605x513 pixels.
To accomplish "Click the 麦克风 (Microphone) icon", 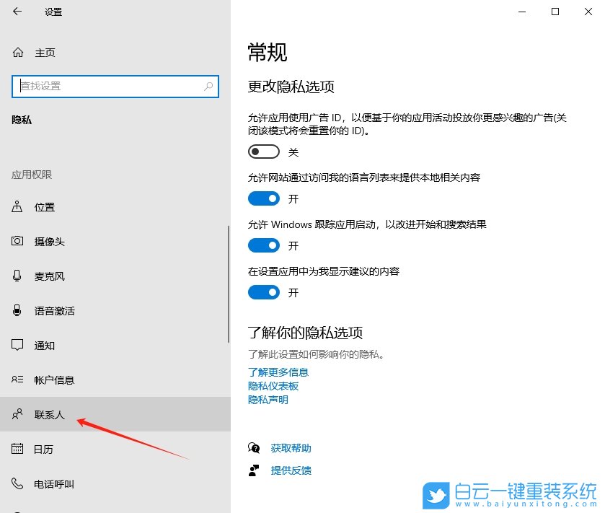I will [x=18, y=276].
